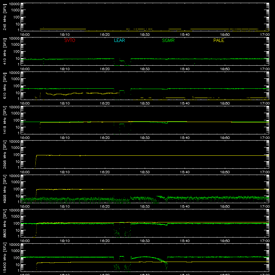Click the 16:50 tick under the 4995 MHz plot

point(225,207)
